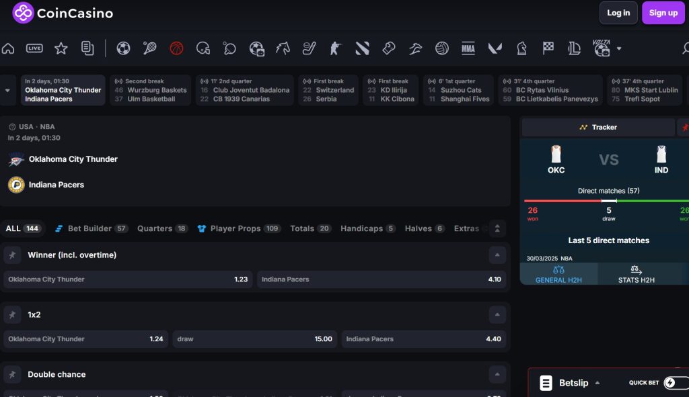Click the search magnifier icon

coord(686,48)
